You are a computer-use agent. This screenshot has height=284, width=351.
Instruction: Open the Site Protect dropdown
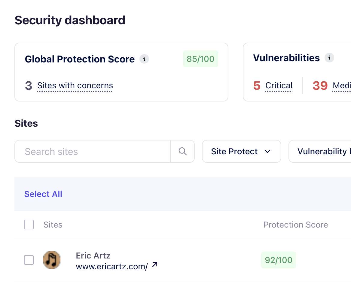pyautogui.click(x=241, y=151)
